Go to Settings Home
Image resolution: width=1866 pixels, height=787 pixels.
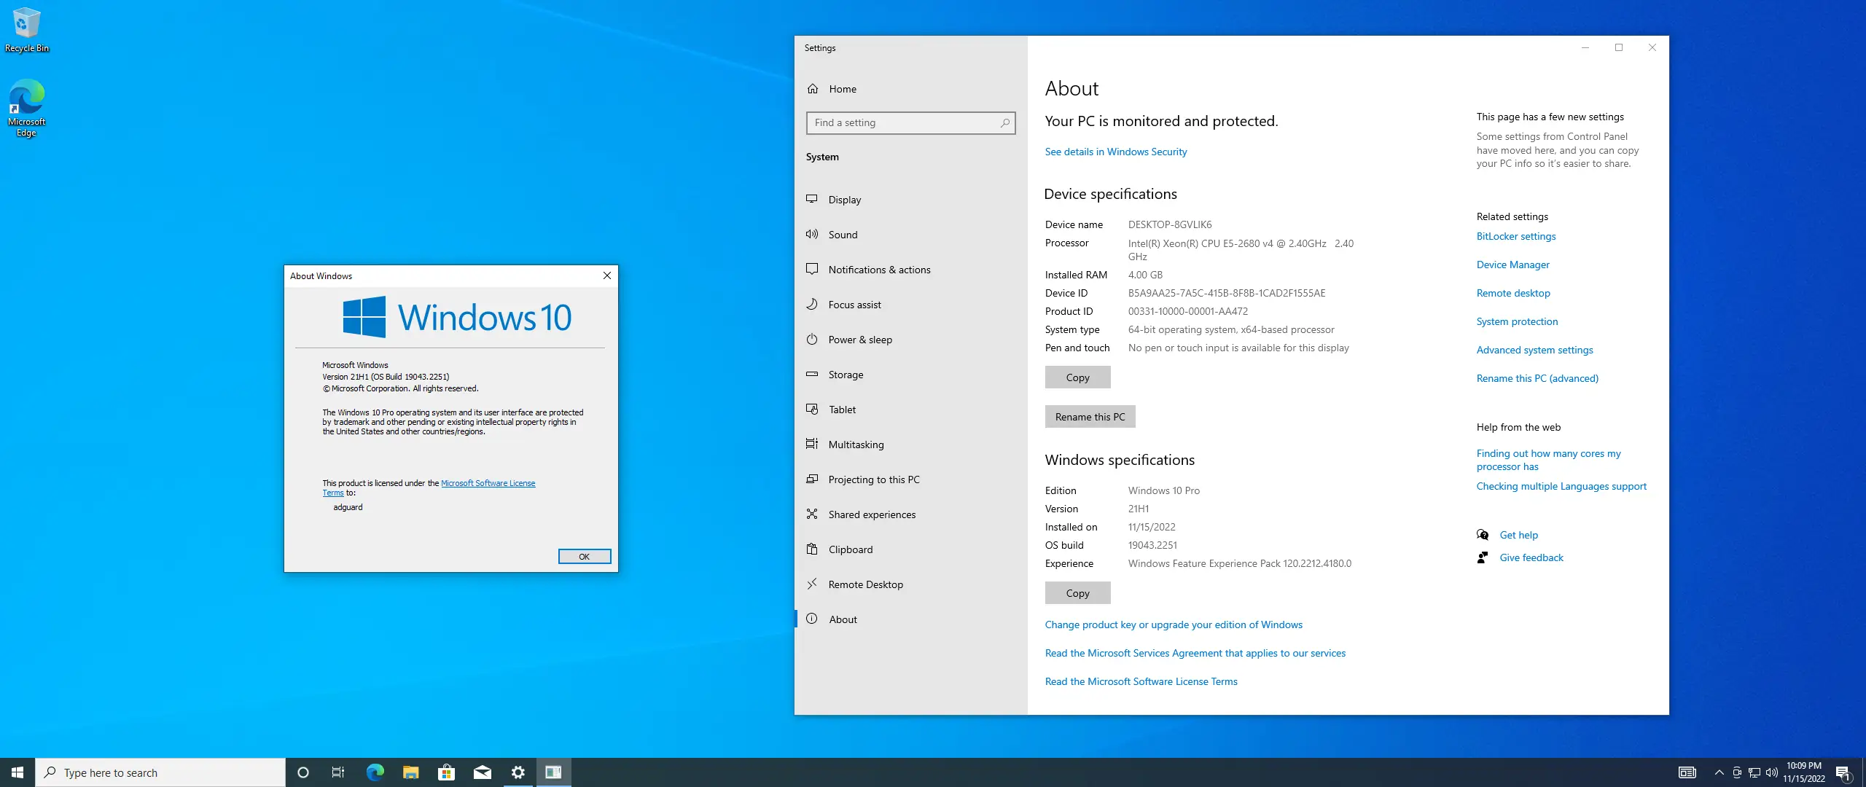(x=841, y=89)
